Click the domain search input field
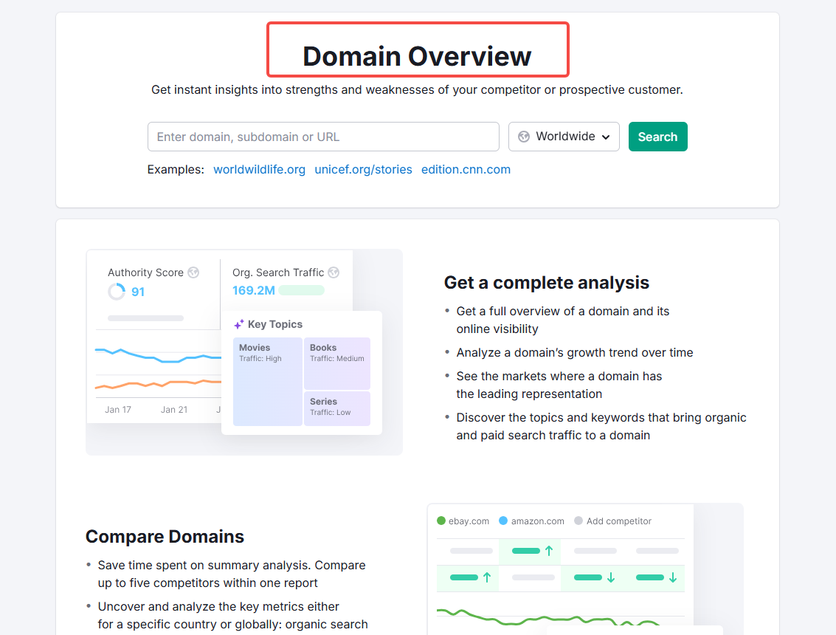Image resolution: width=836 pixels, height=635 pixels. click(323, 136)
